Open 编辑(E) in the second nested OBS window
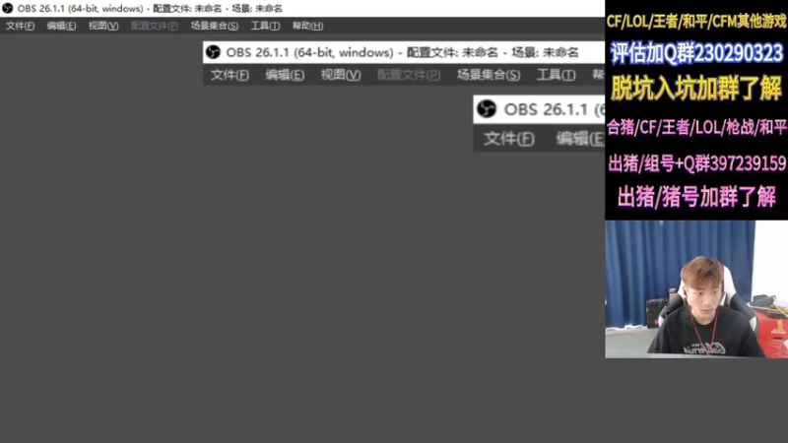 point(285,75)
